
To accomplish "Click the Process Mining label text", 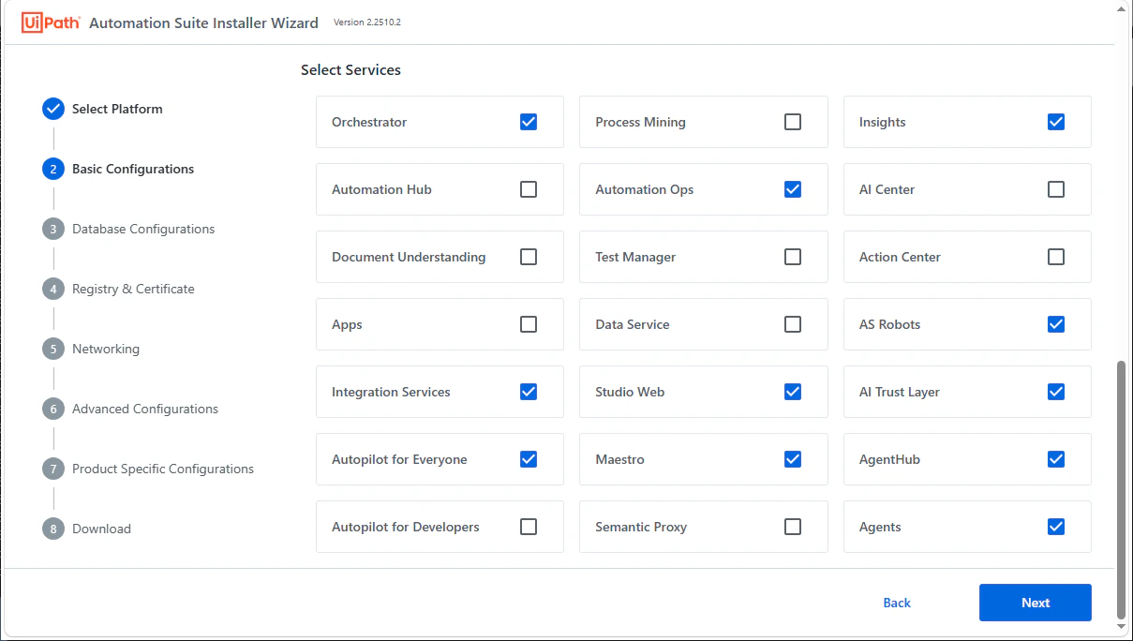I will coord(640,122).
